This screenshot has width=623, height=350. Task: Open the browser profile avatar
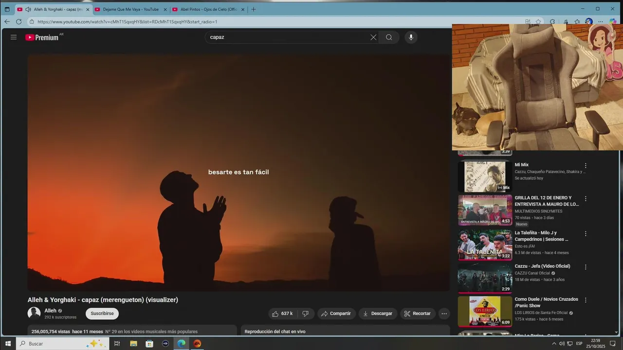589,21
